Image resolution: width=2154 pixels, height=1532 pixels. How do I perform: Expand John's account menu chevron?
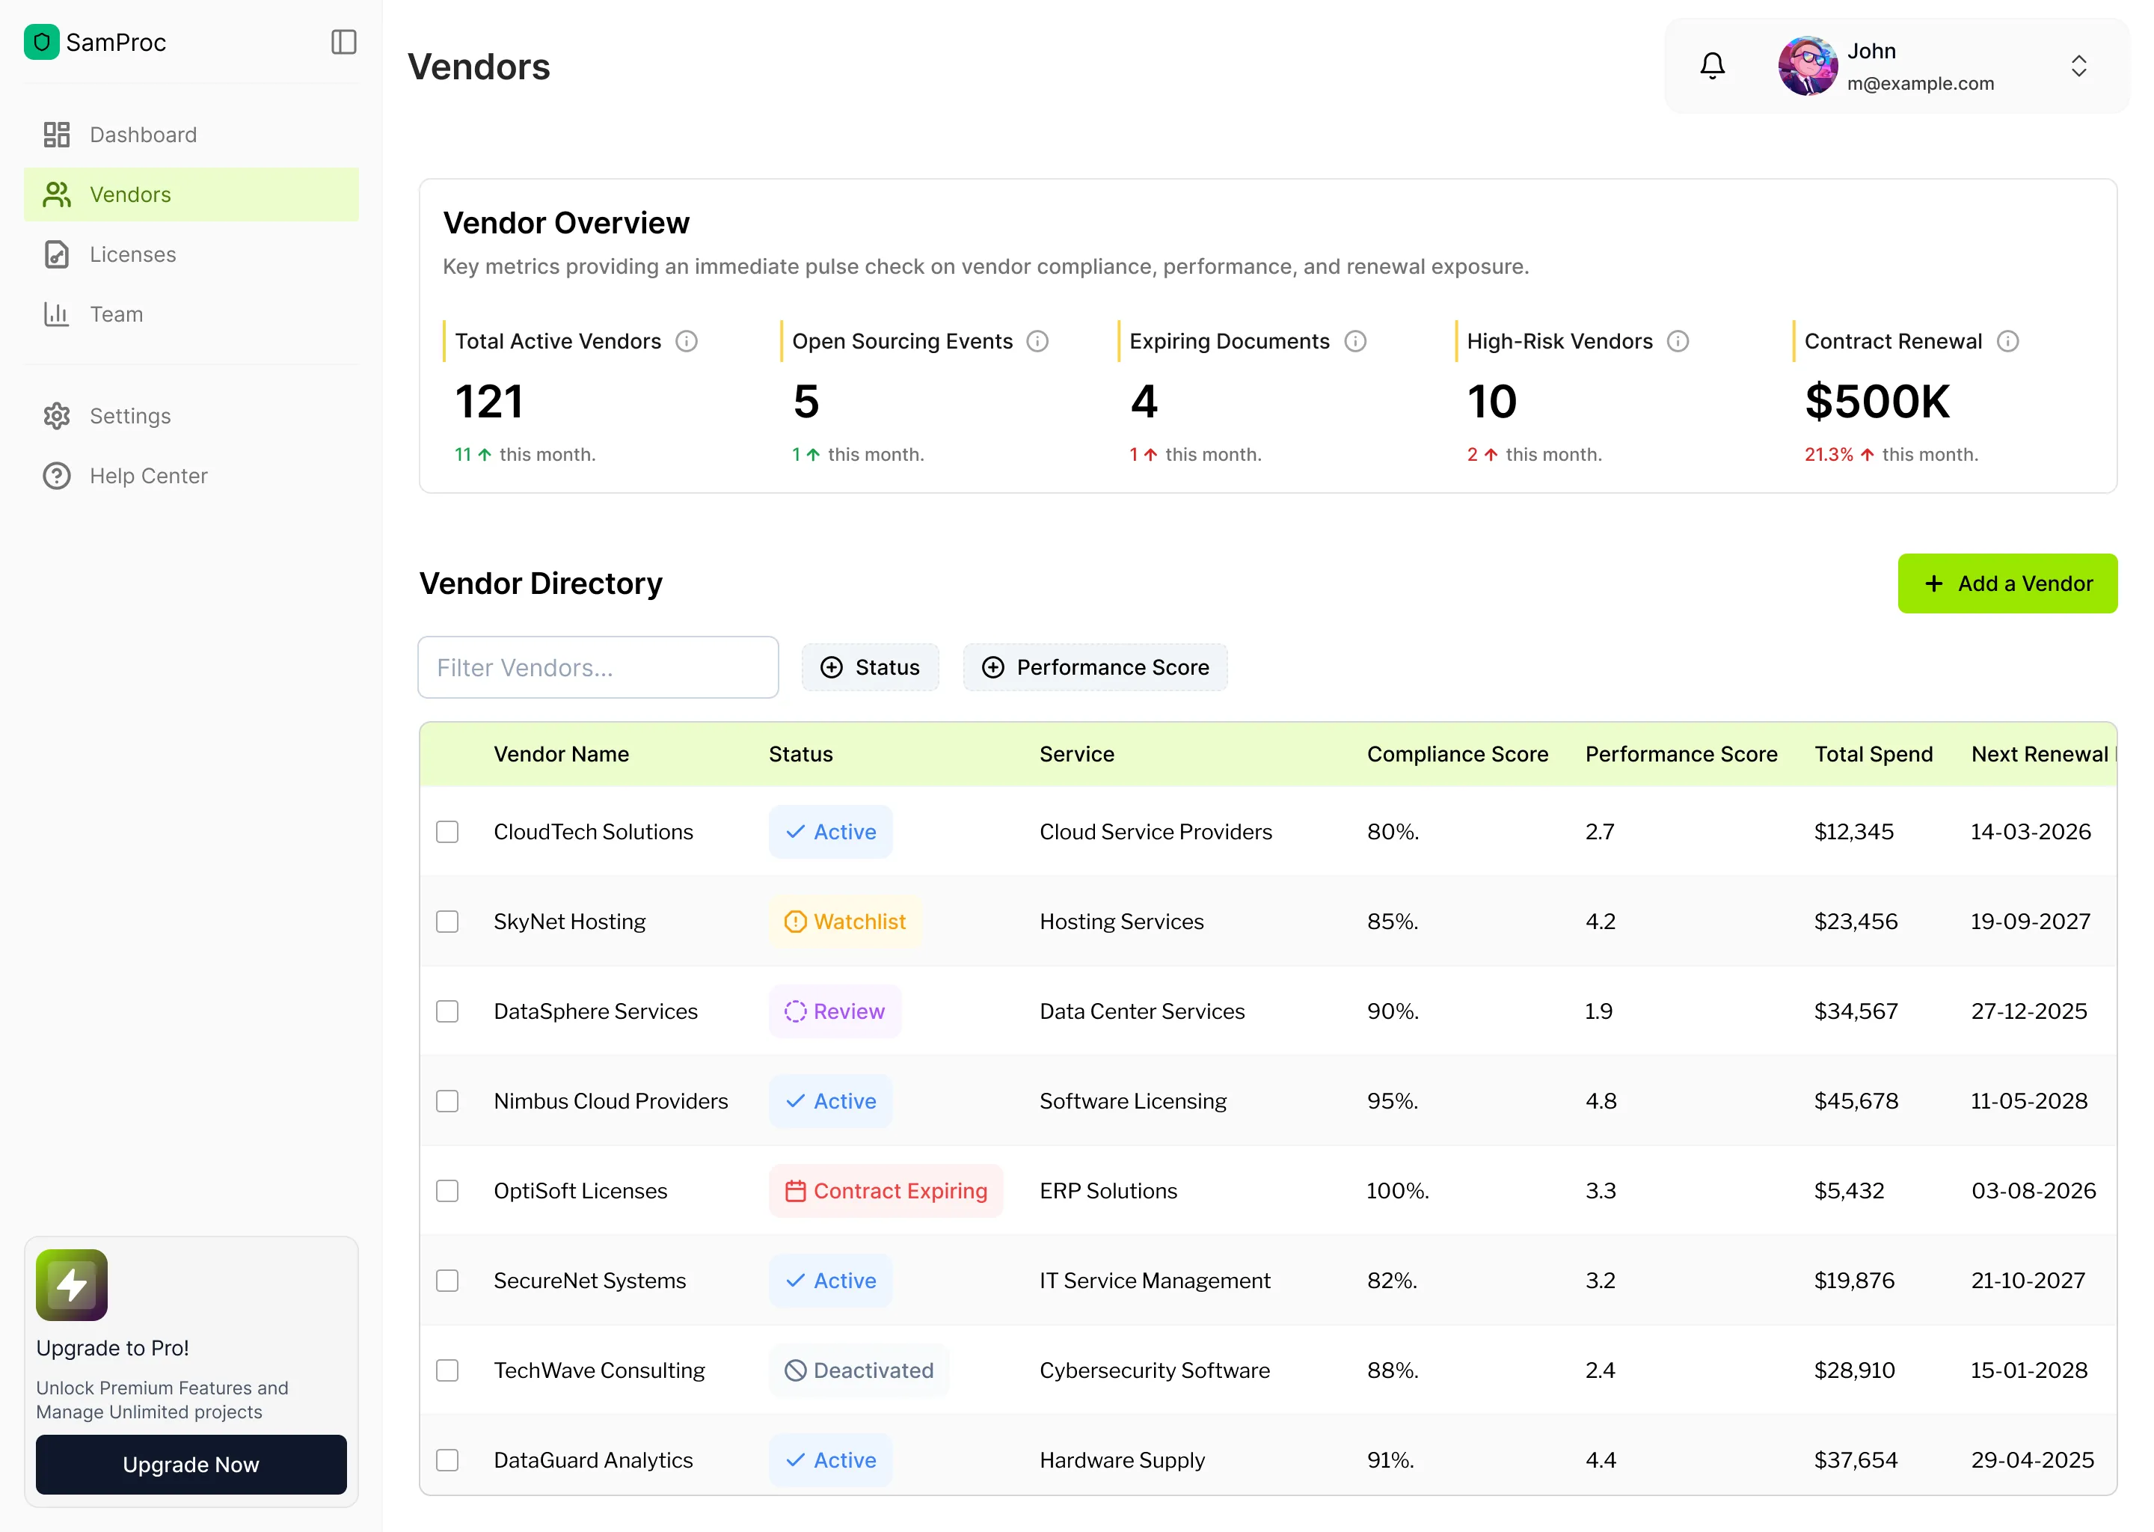pyautogui.click(x=2079, y=65)
